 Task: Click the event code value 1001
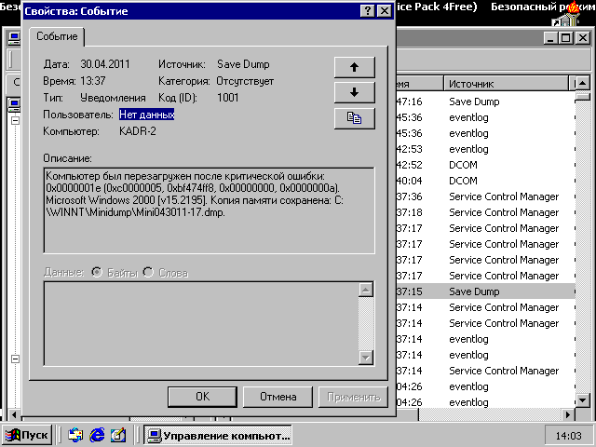[227, 98]
